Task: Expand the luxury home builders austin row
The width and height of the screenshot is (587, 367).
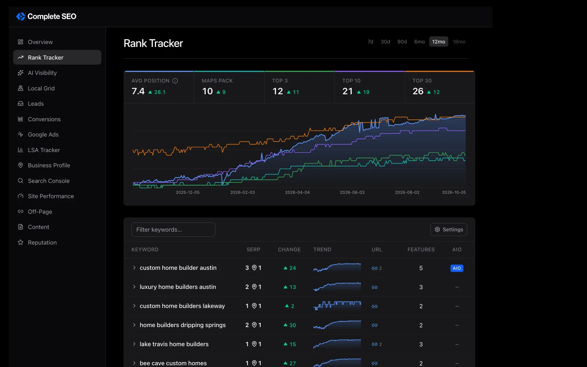Action: point(134,287)
